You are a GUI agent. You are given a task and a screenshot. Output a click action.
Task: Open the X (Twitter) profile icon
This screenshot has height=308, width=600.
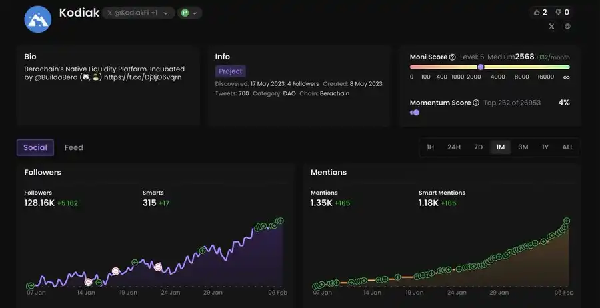(551, 27)
